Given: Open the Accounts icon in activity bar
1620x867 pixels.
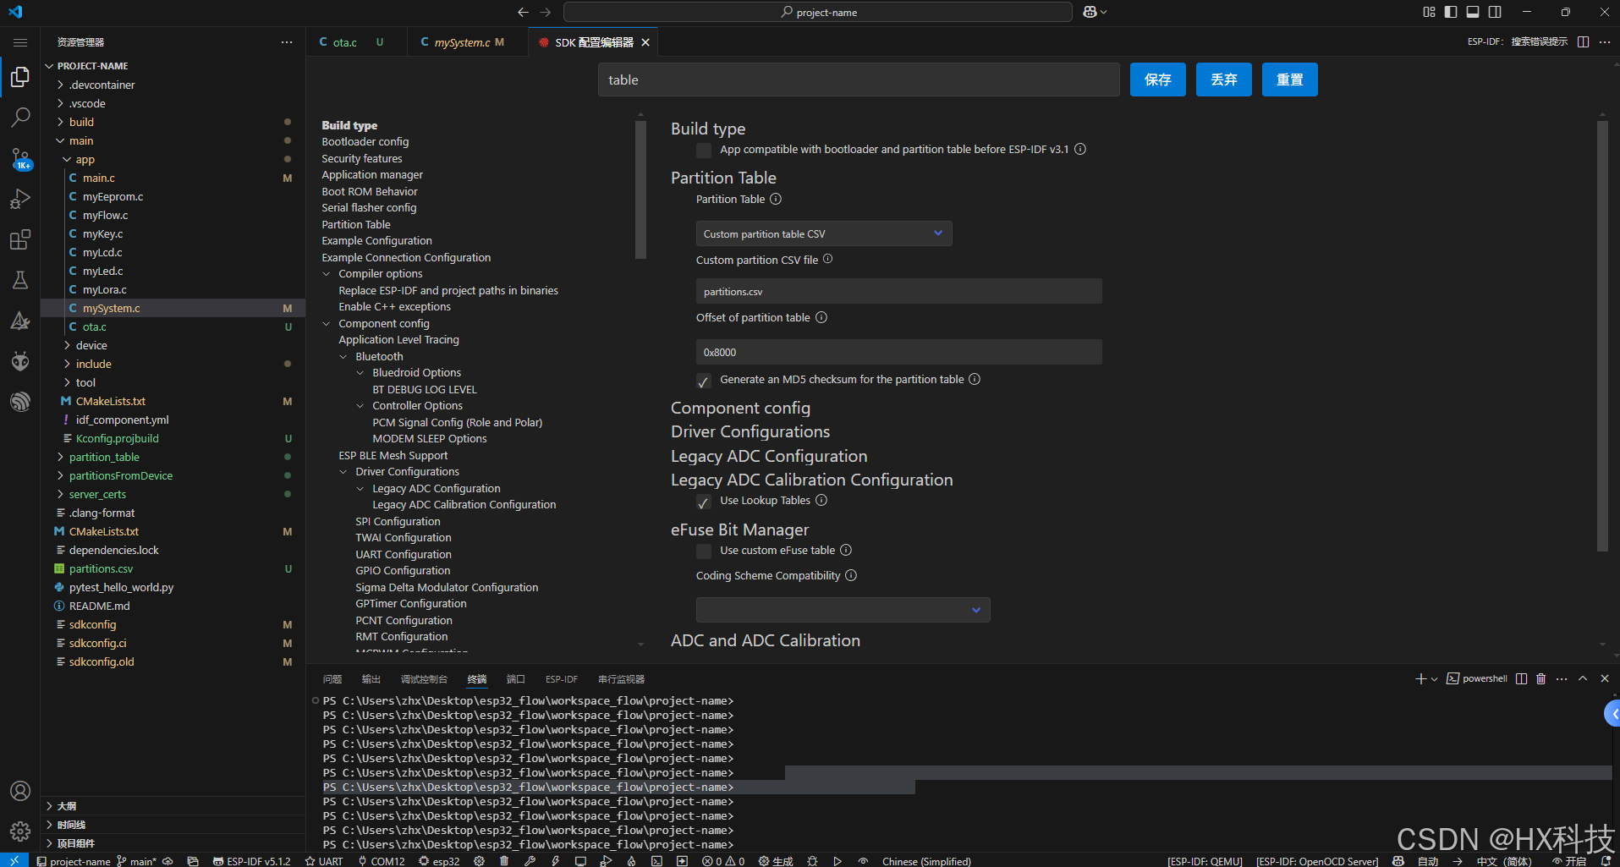Looking at the screenshot, I should click(x=20, y=791).
